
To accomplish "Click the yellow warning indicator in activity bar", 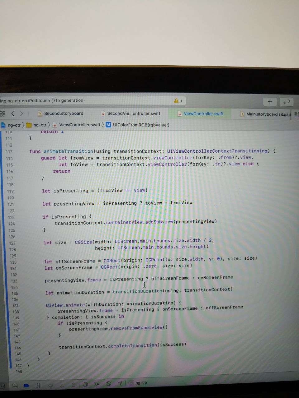I will pyautogui.click(x=178, y=101).
